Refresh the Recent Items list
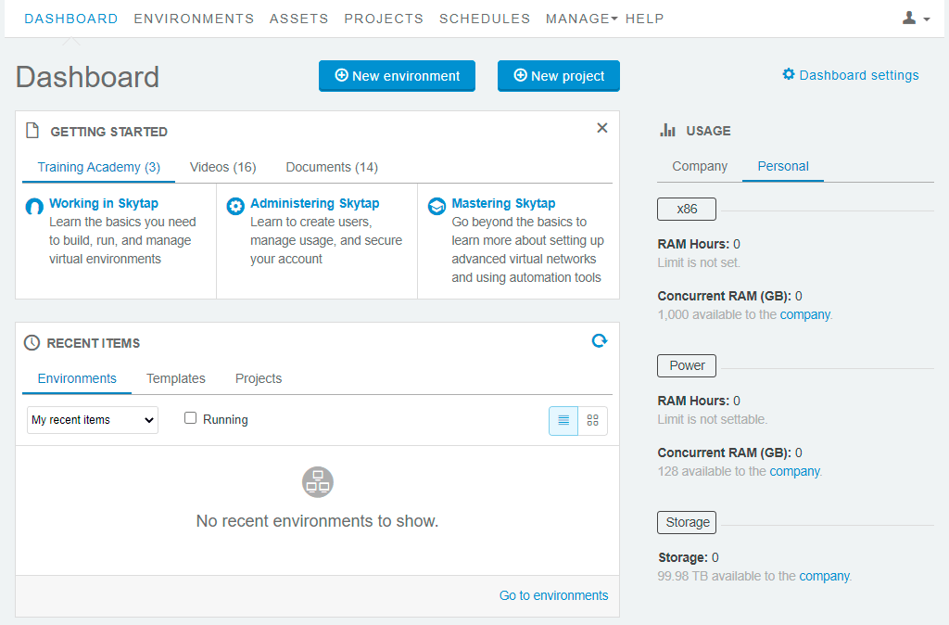949x625 pixels. coord(600,341)
